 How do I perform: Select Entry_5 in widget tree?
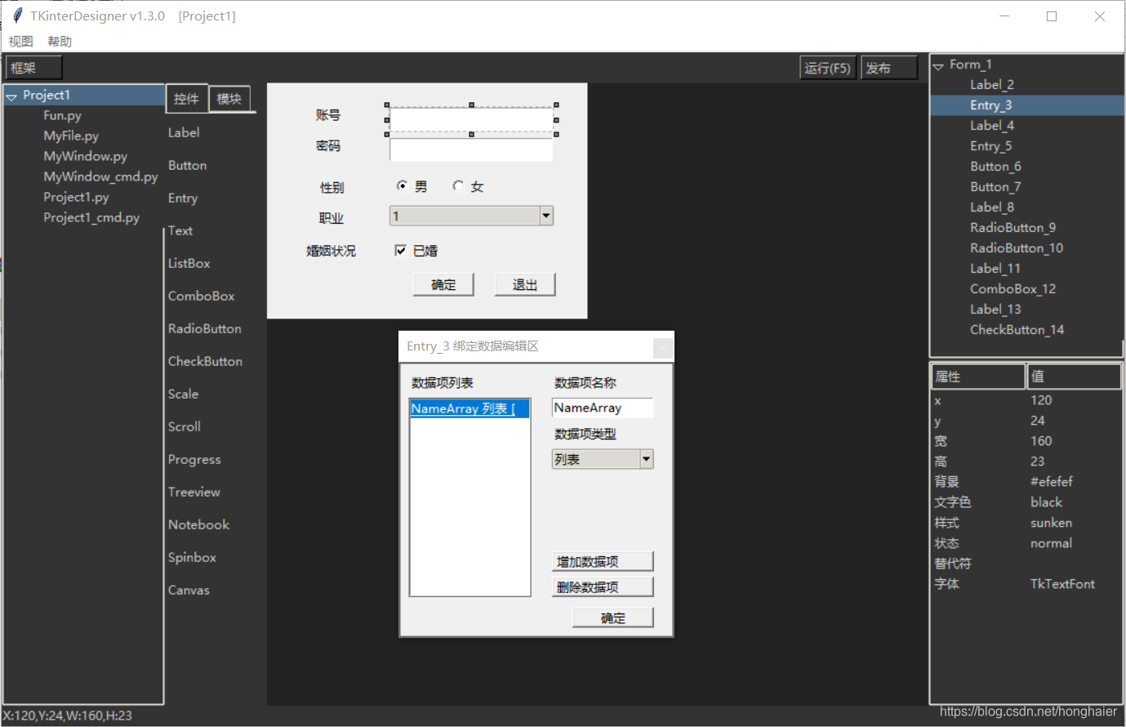click(990, 146)
